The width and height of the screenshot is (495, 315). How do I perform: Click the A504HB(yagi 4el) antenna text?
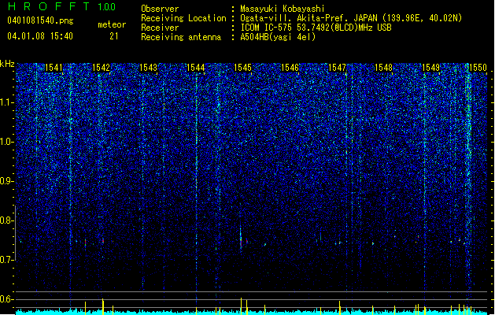pos(278,37)
